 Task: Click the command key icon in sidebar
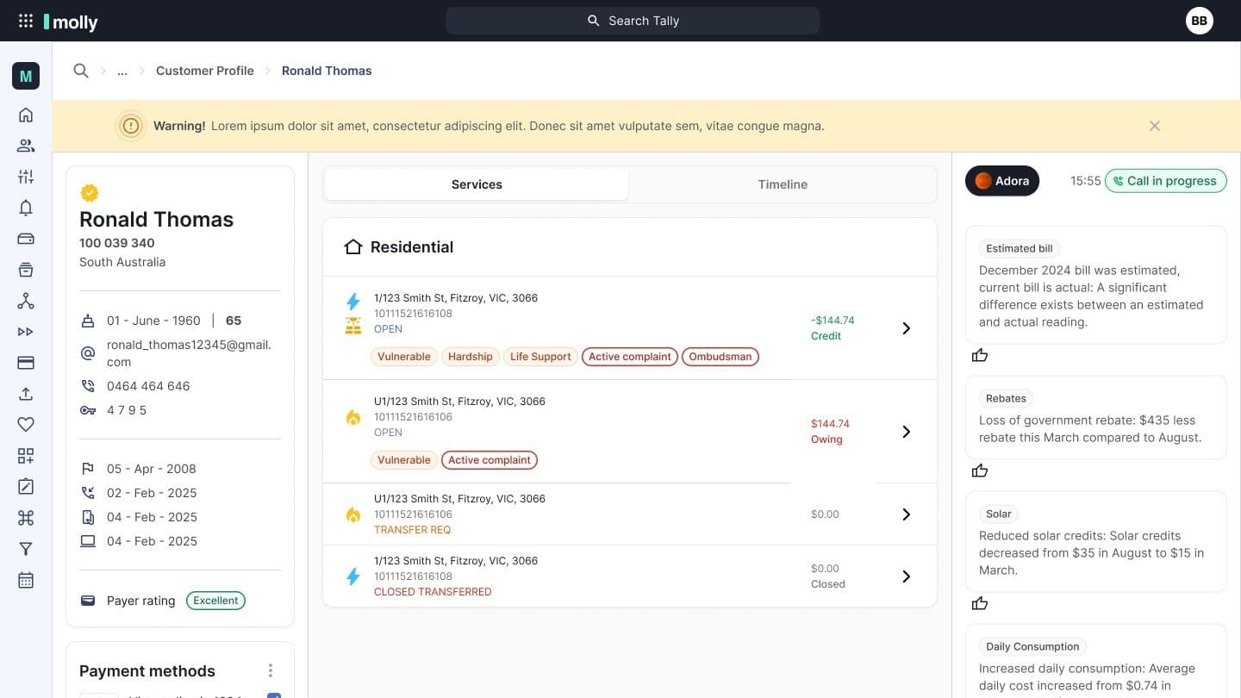(26, 518)
